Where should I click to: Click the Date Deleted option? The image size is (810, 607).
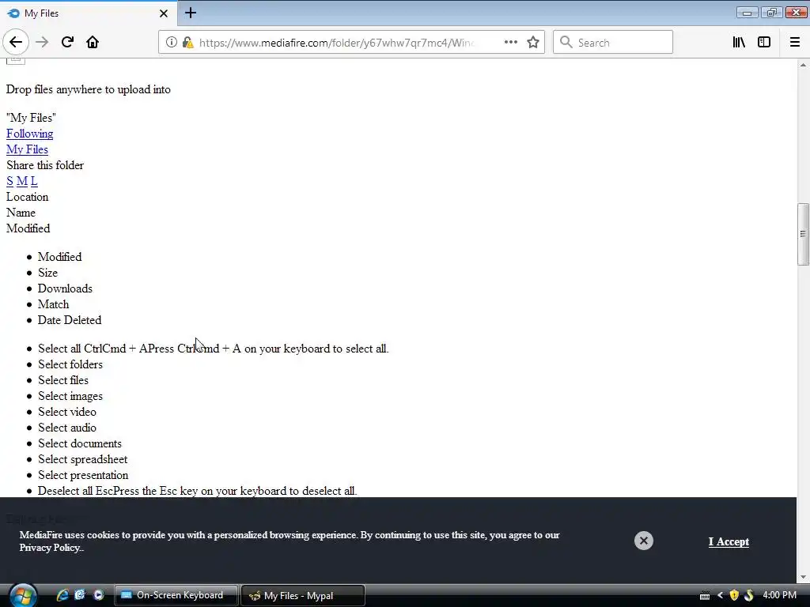coord(70,320)
